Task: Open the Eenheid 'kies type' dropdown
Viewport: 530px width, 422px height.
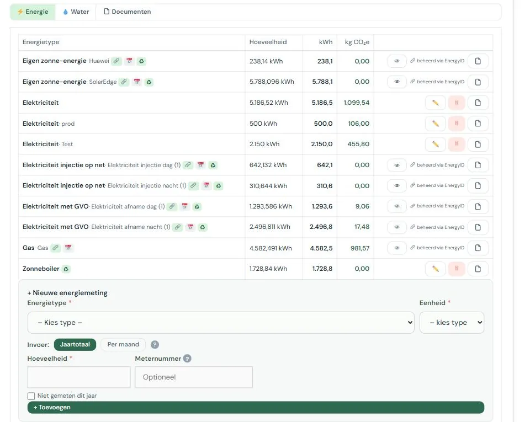Action: 452,322
